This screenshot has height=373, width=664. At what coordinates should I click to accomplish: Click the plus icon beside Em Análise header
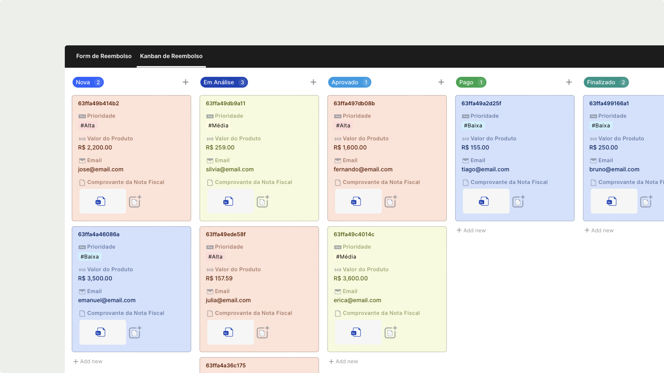313,82
